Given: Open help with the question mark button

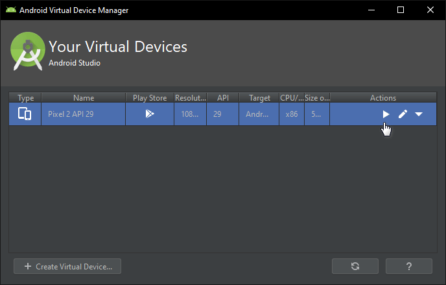Looking at the screenshot, I should click(x=408, y=266).
